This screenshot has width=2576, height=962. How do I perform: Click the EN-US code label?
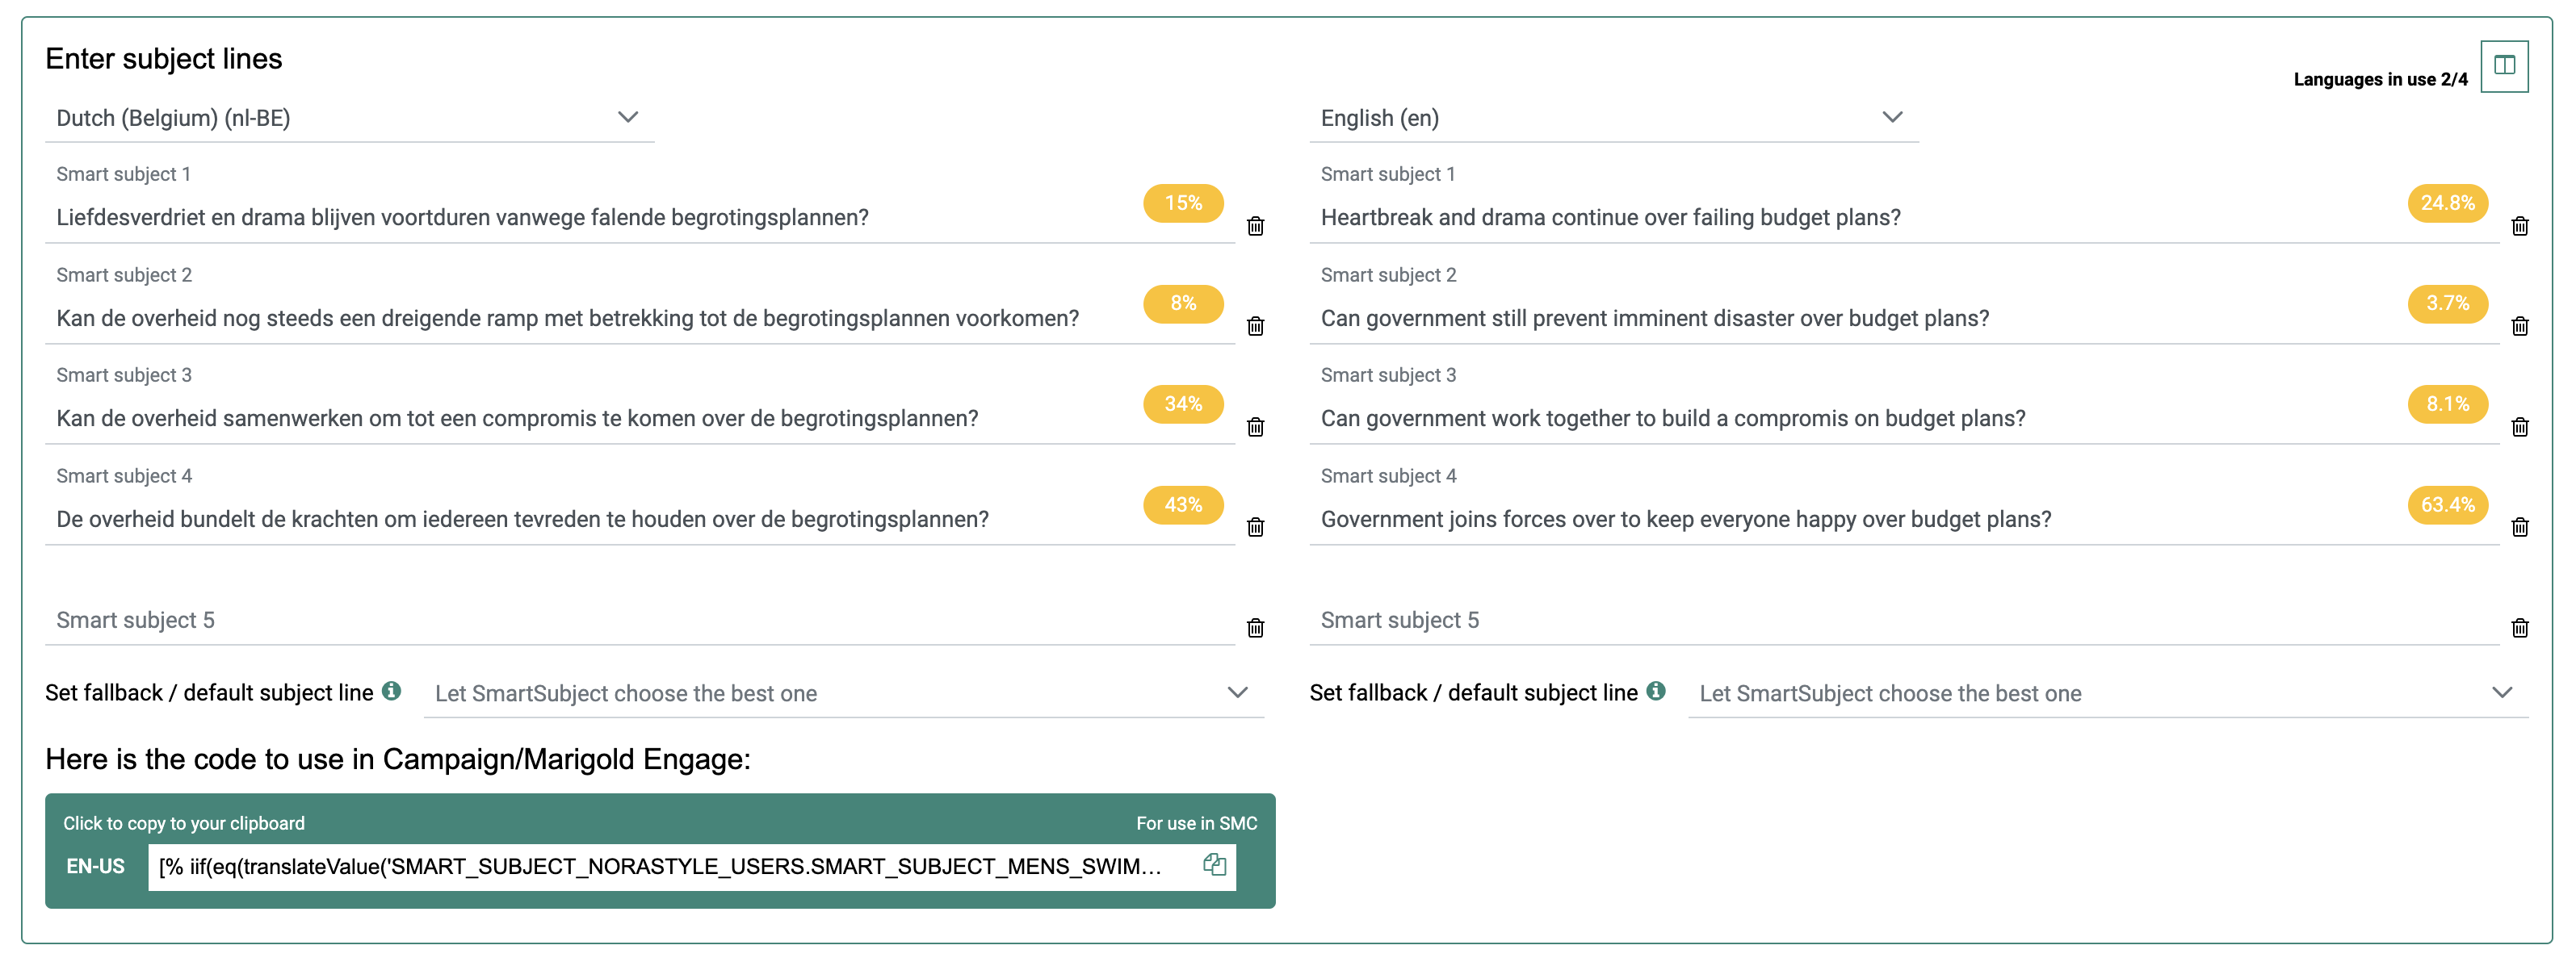click(x=96, y=866)
